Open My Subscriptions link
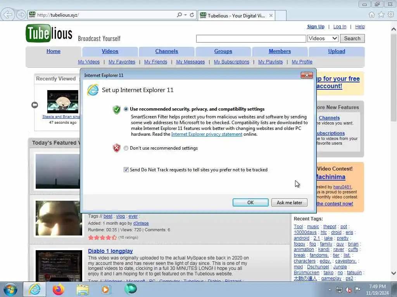The height and width of the screenshot is (297, 397). click(x=231, y=62)
